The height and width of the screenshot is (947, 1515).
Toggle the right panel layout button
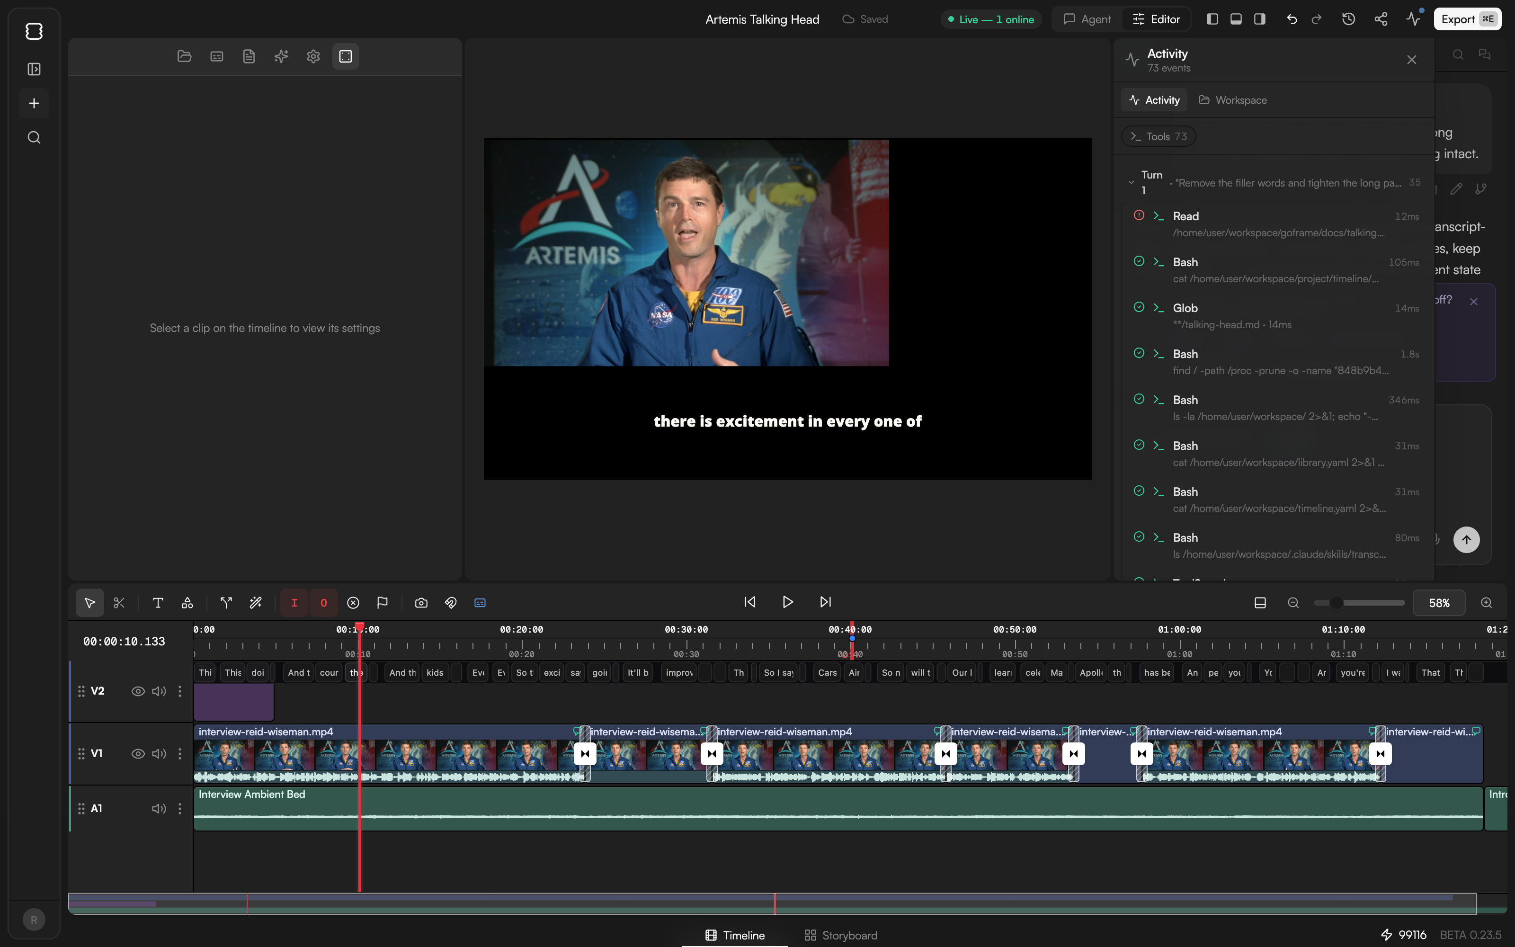(1259, 19)
